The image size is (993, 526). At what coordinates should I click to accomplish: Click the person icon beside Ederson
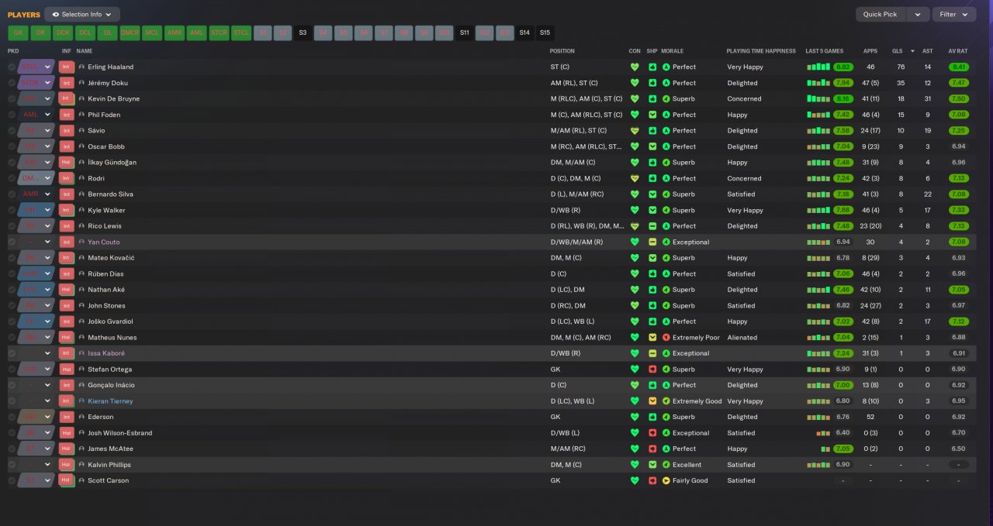(x=81, y=418)
